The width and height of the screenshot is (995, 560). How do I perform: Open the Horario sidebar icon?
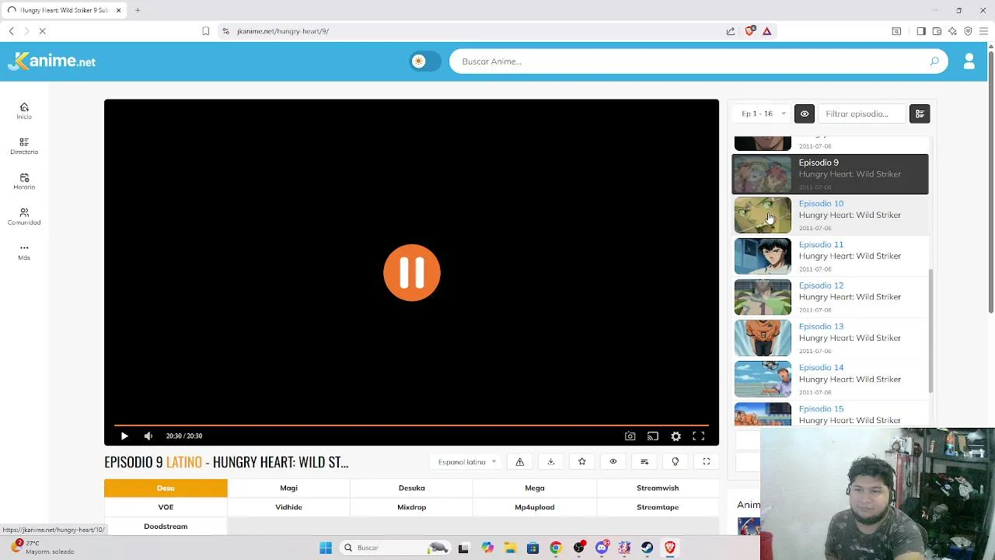[x=24, y=181]
